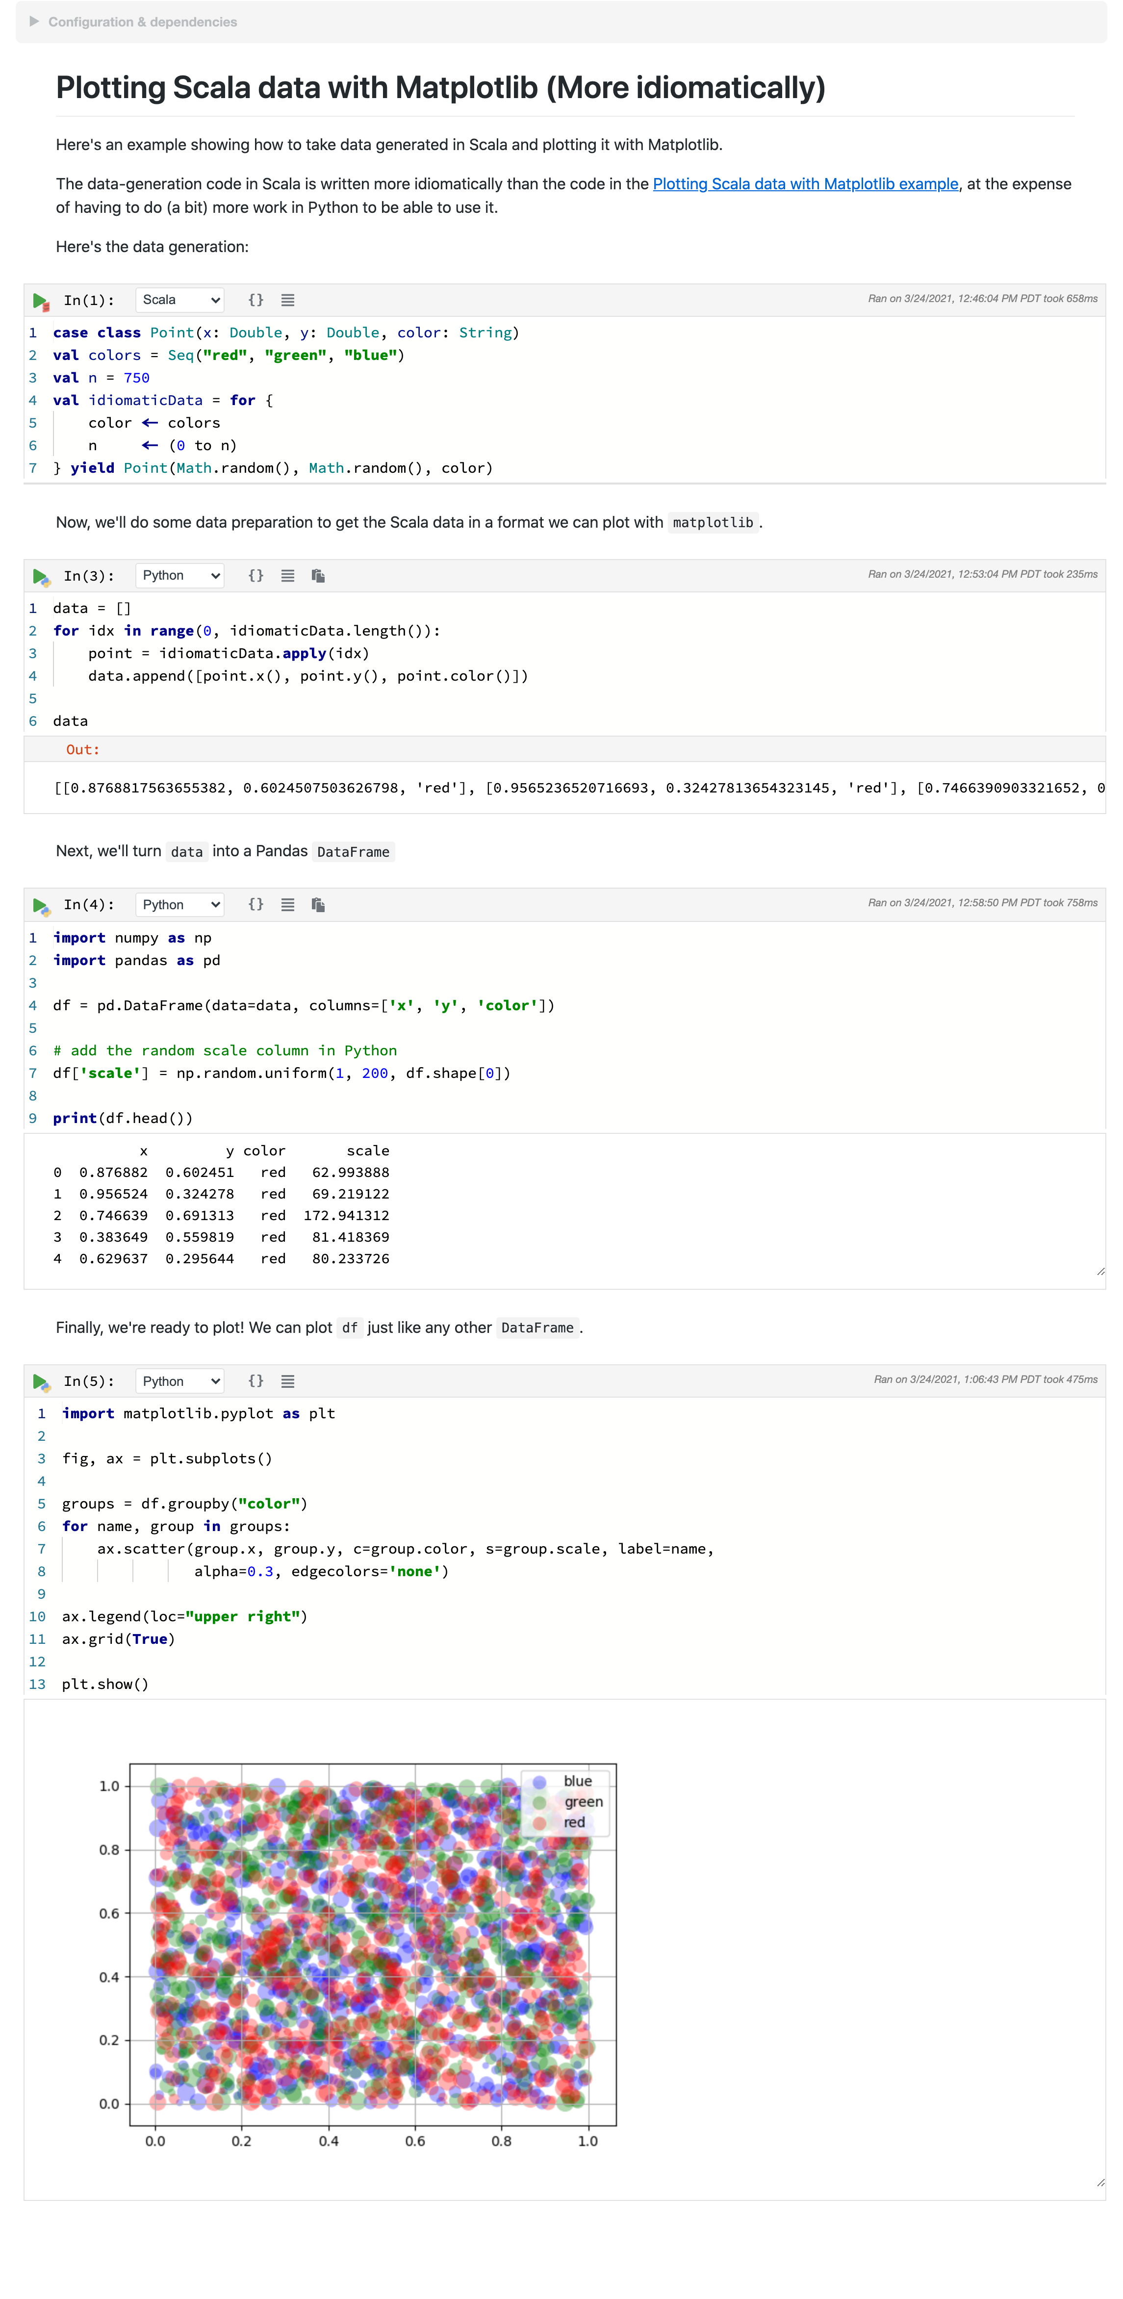Open the language dropdown in In(4) Python
Viewport: 1123px width, 2299px height.
click(x=176, y=903)
